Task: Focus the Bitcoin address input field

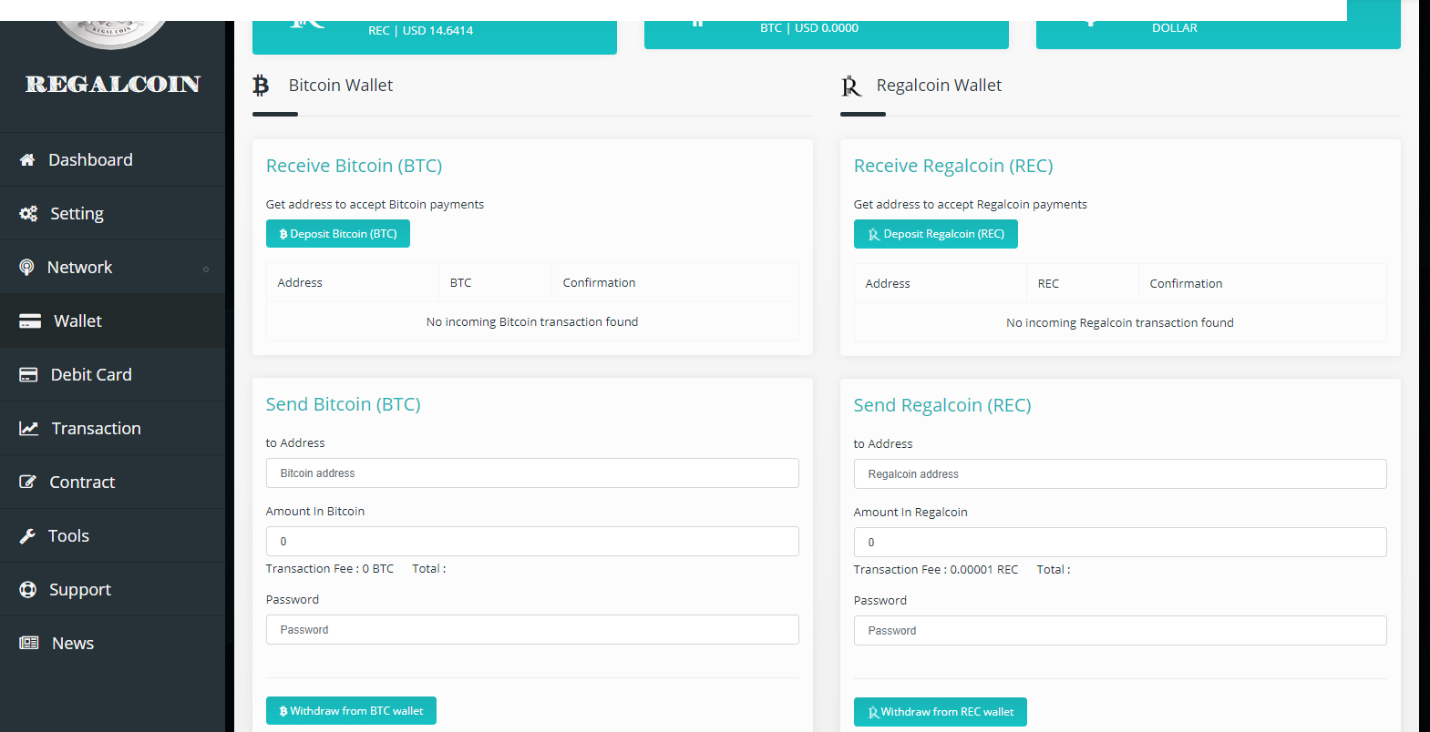Action: pyautogui.click(x=532, y=473)
